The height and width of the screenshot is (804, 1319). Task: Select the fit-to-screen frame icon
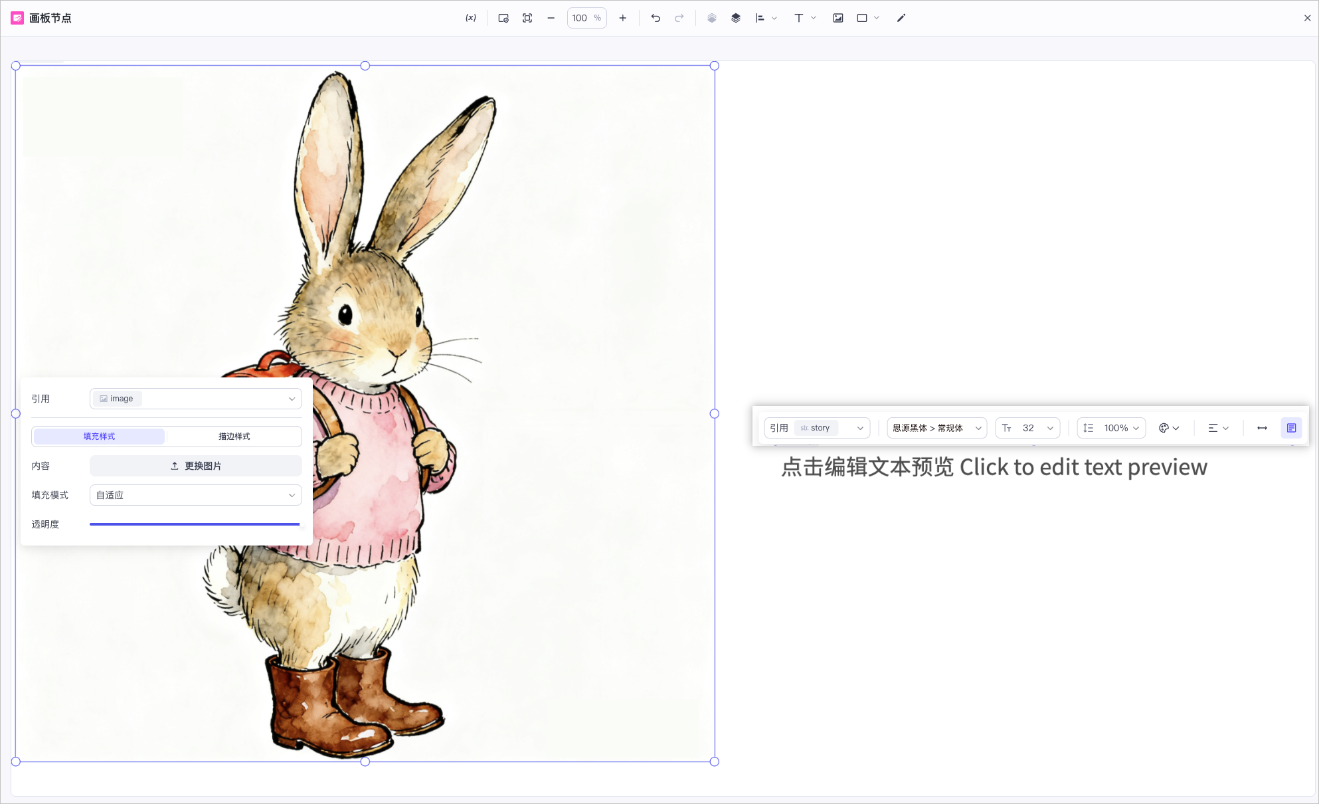pos(527,18)
